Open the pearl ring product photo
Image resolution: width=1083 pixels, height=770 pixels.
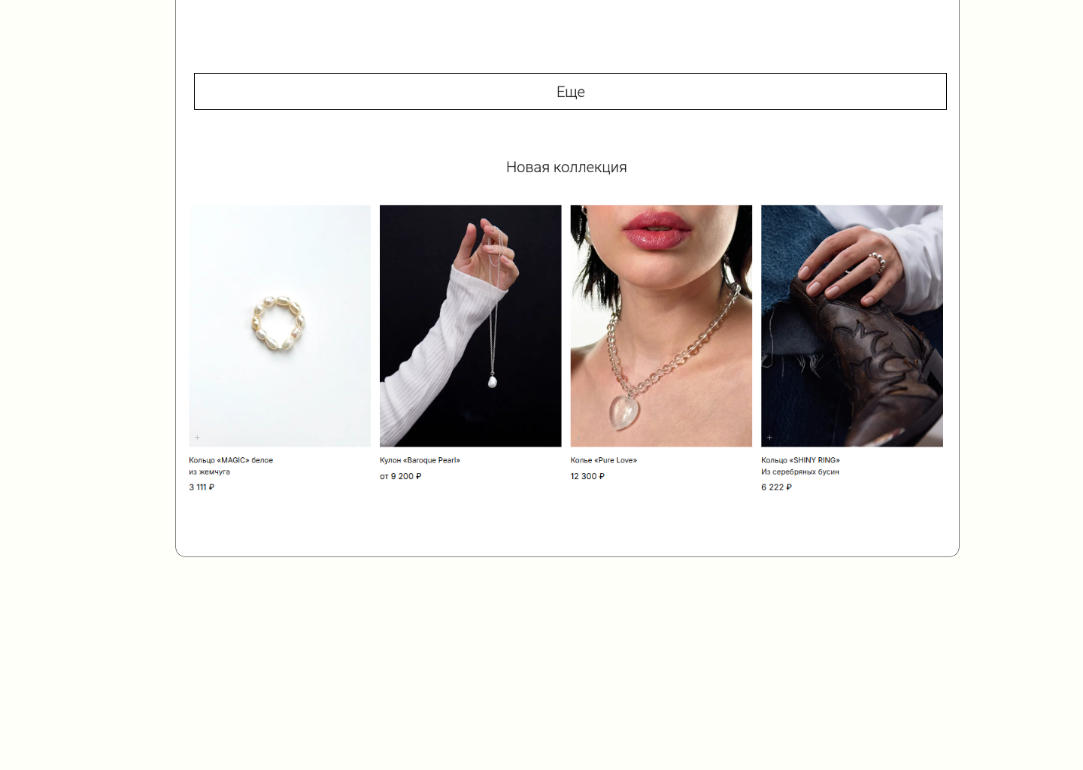pyautogui.click(x=280, y=326)
